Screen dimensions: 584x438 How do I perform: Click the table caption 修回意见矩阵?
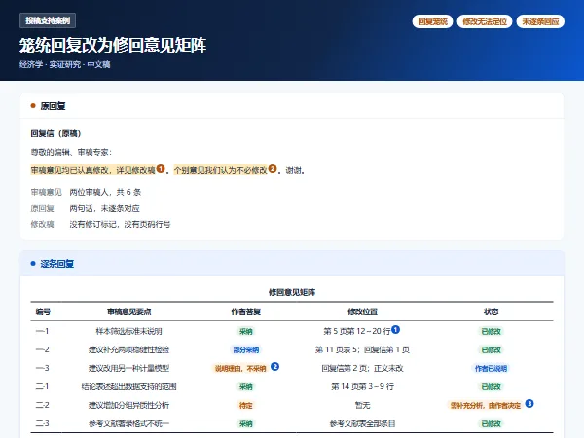tap(292, 292)
